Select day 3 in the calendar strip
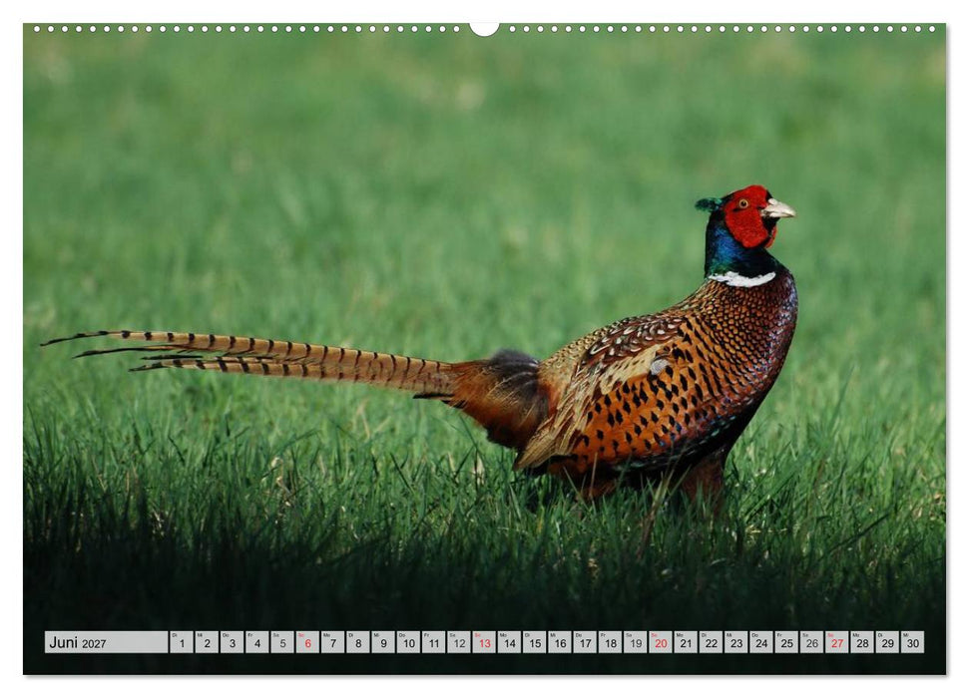 [232, 642]
